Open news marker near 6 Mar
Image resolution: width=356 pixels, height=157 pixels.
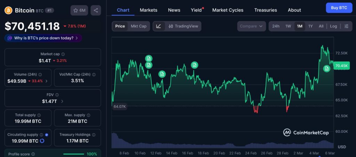coord(327,68)
